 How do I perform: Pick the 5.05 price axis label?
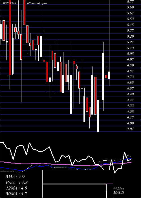point(130,54)
